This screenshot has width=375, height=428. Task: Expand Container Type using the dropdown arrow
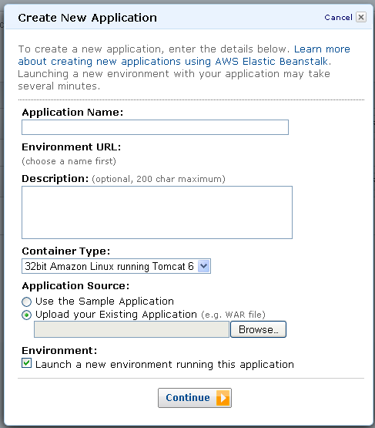point(203,266)
